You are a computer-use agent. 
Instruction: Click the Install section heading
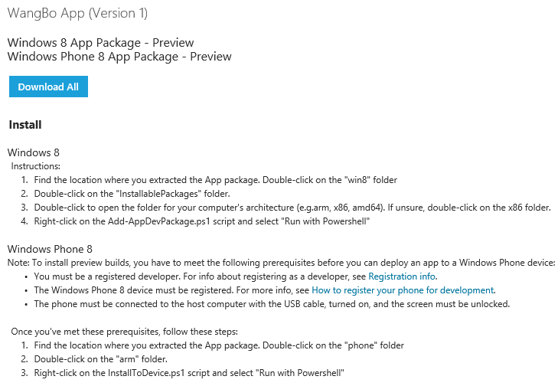[25, 125]
